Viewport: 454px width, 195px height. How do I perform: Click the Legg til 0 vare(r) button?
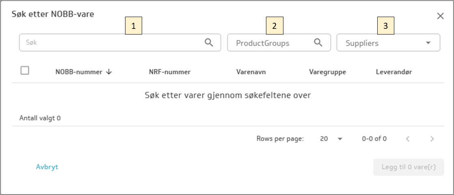point(409,167)
